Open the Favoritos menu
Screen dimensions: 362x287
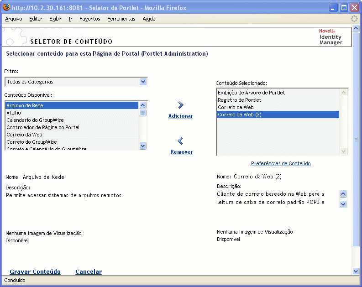pos(90,19)
